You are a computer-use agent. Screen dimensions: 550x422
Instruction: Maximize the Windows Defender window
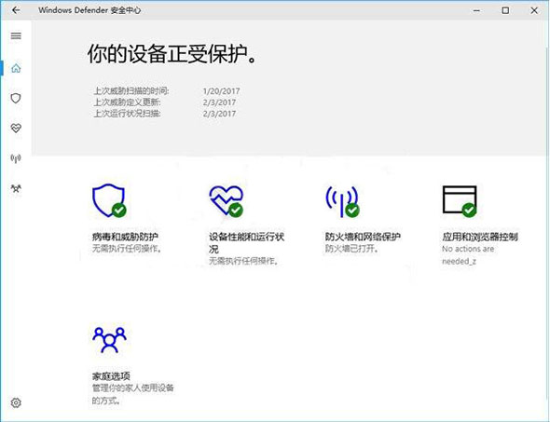click(x=505, y=10)
